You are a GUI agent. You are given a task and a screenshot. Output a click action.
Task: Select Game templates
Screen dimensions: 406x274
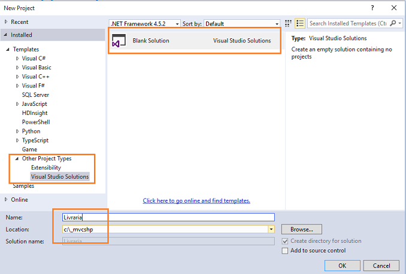point(29,150)
